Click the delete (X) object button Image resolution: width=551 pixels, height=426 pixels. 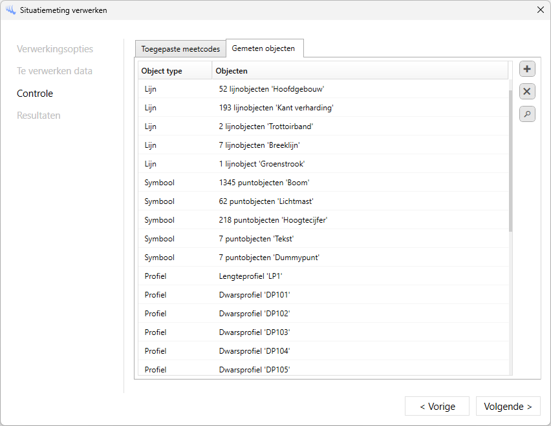[527, 92]
